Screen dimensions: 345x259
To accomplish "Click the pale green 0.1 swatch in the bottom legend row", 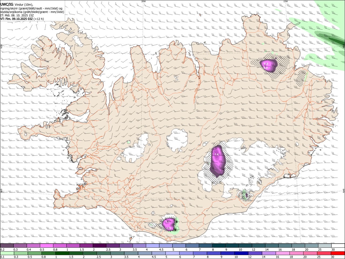I will 7,253.
